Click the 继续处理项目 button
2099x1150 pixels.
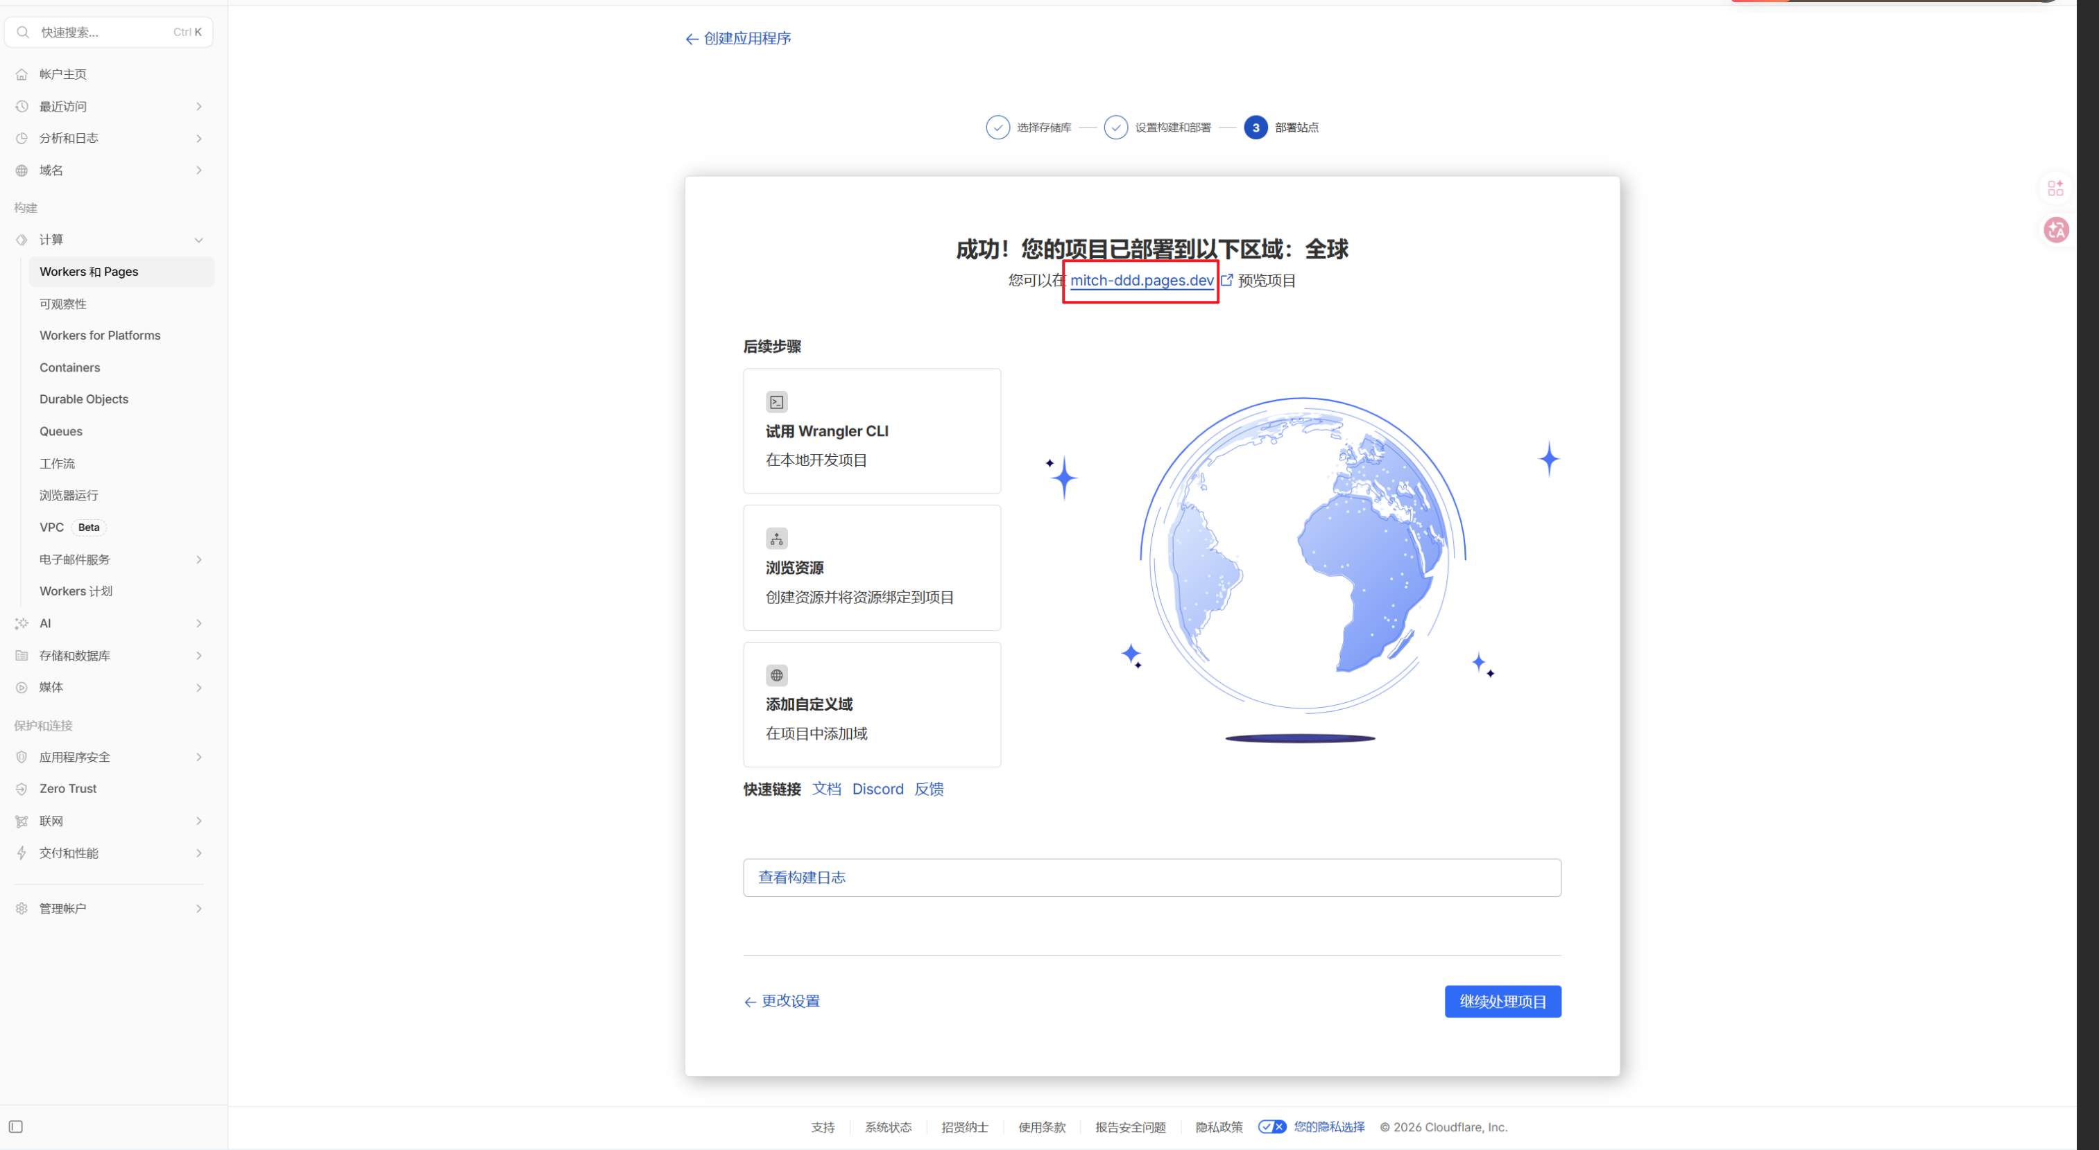click(x=1502, y=1002)
